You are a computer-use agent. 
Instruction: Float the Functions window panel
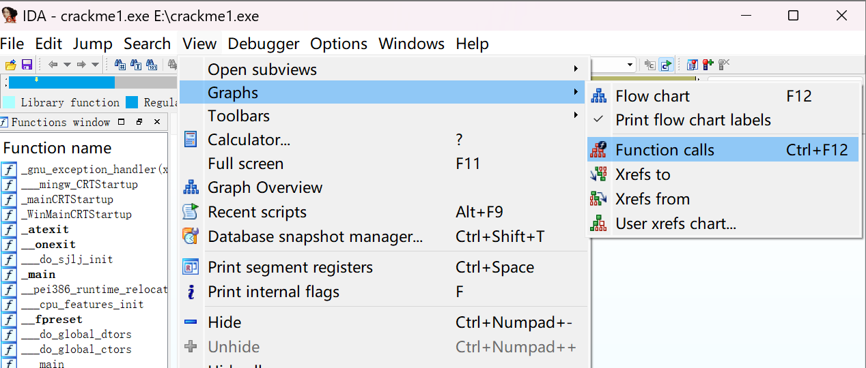[x=139, y=122]
